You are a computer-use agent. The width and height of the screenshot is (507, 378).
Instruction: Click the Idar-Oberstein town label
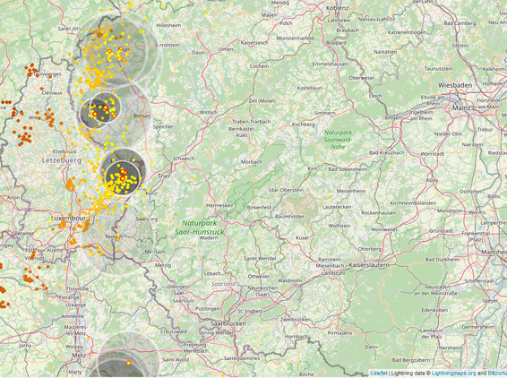286,190
